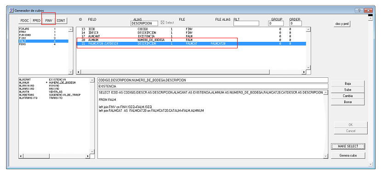Select row 14 IDESCR in field grid

[191, 32]
